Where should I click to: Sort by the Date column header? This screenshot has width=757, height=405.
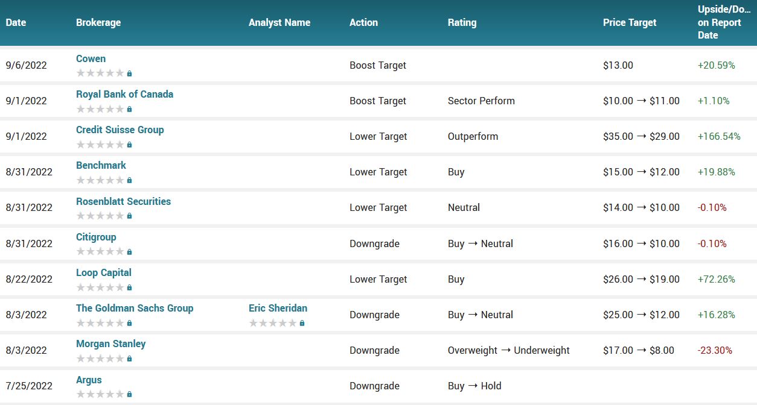point(16,22)
